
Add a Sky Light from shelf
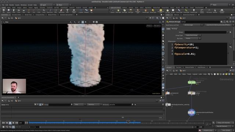click(168, 11)
